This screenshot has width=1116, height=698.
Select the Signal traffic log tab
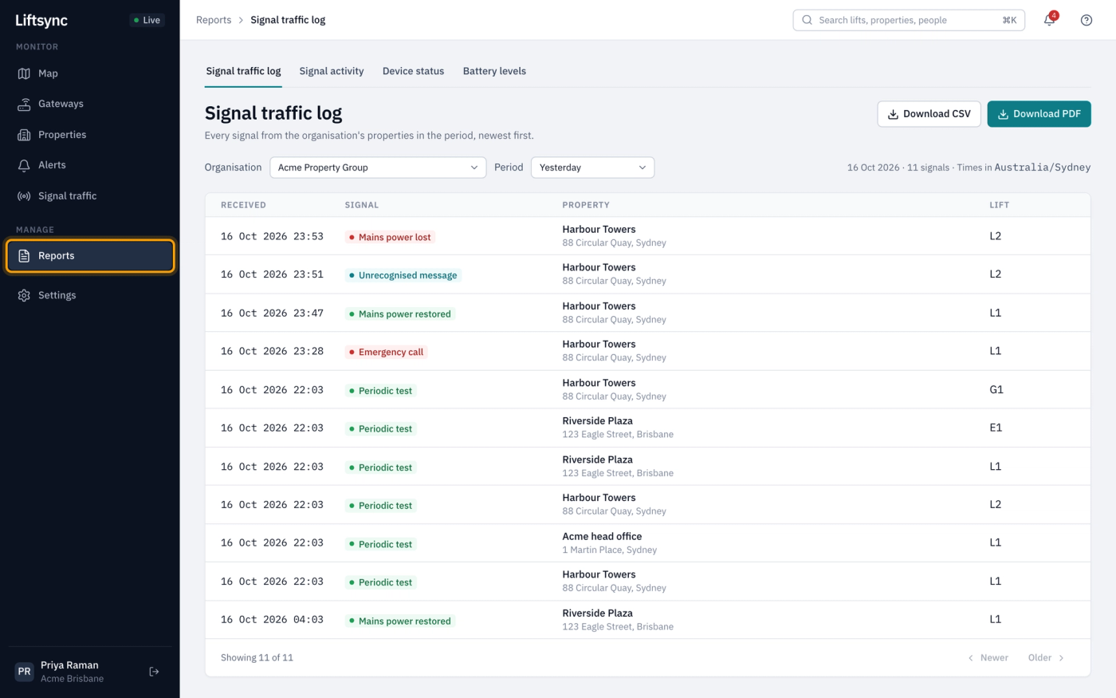click(243, 71)
